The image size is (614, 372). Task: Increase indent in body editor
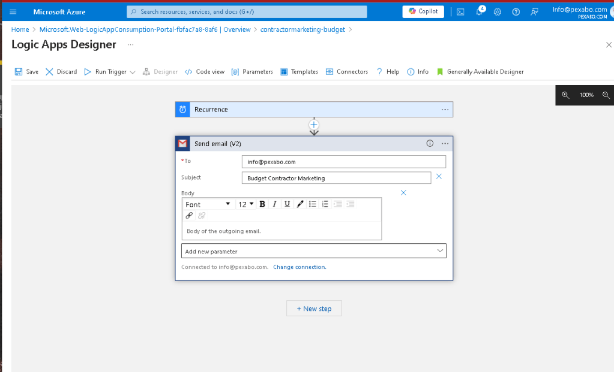(x=350, y=204)
